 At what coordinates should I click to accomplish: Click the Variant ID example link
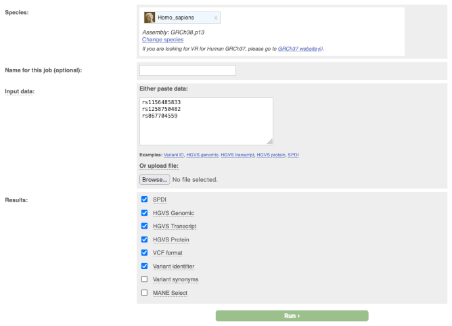(174, 155)
